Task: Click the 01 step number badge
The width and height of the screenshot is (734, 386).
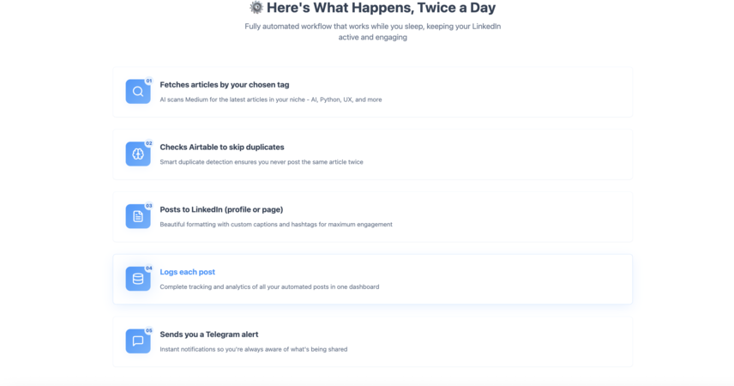Action: click(149, 81)
